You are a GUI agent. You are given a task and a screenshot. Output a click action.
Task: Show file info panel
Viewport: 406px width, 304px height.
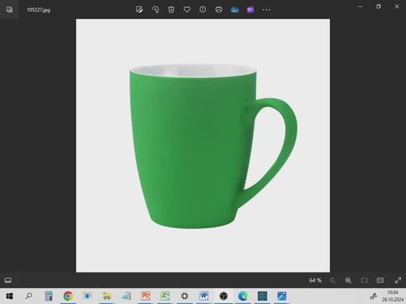coord(203,9)
